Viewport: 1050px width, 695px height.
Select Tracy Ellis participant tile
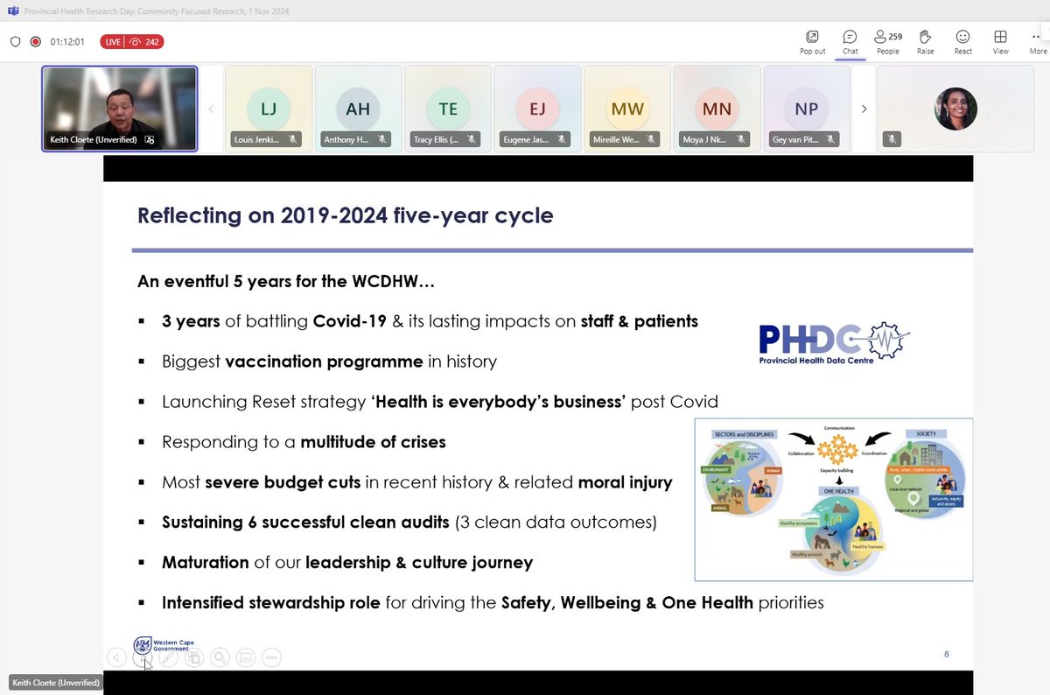(x=447, y=109)
